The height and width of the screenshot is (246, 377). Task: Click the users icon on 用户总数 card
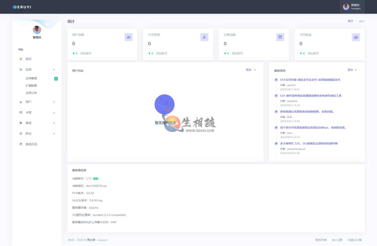coord(128,37)
